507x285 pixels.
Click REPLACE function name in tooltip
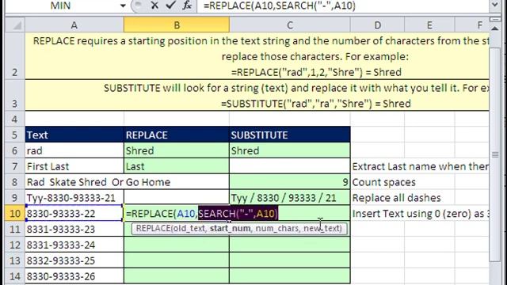[152, 229]
